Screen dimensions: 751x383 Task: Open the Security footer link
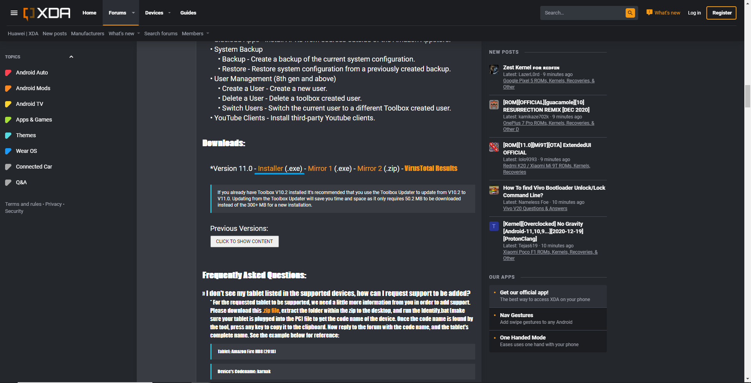pos(14,211)
